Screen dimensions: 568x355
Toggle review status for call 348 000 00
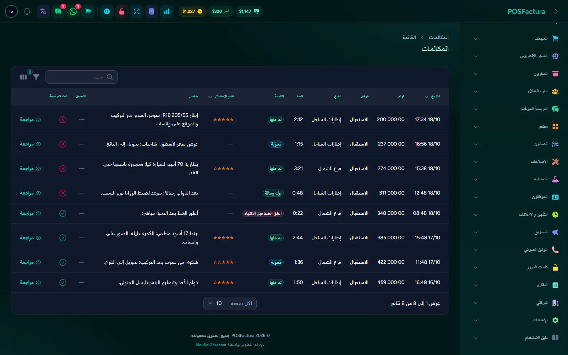[x=63, y=213]
